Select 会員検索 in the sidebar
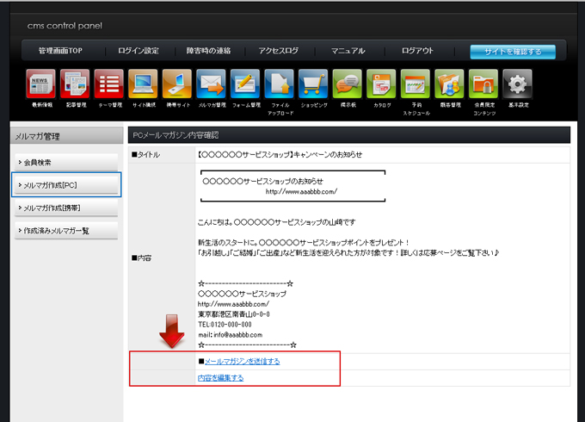 point(65,162)
